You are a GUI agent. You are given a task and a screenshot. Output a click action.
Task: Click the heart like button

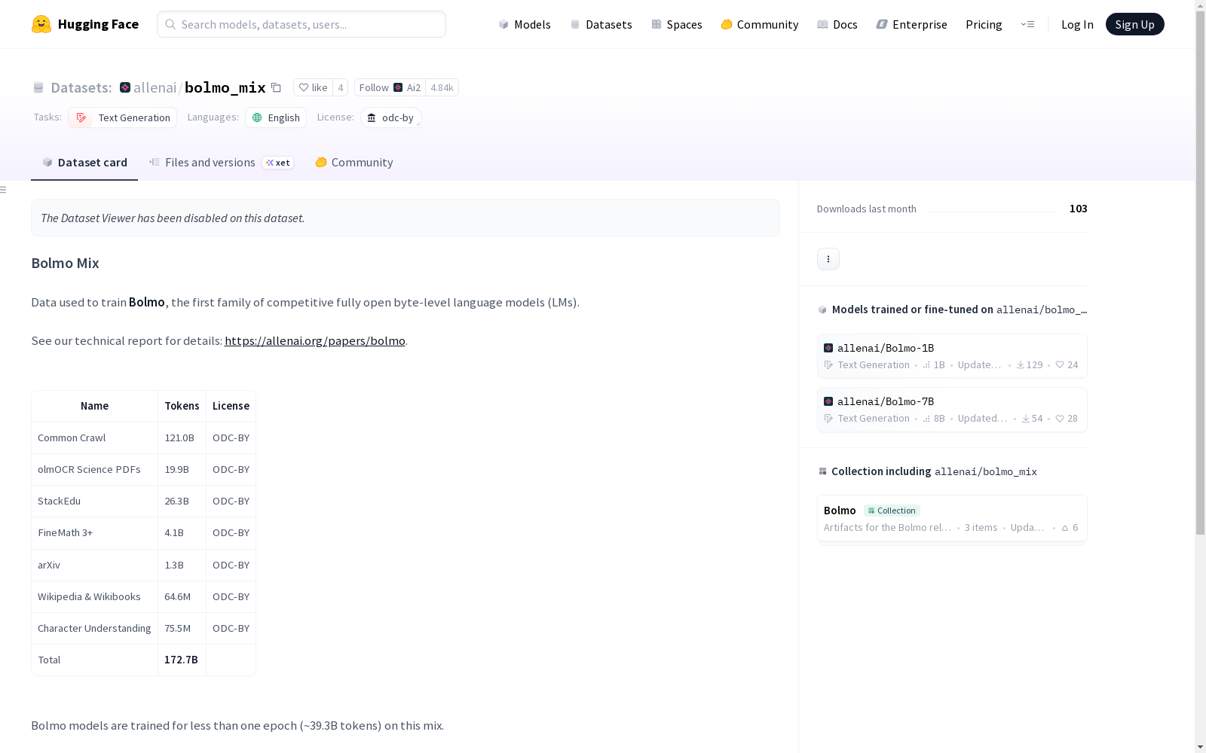tap(313, 88)
